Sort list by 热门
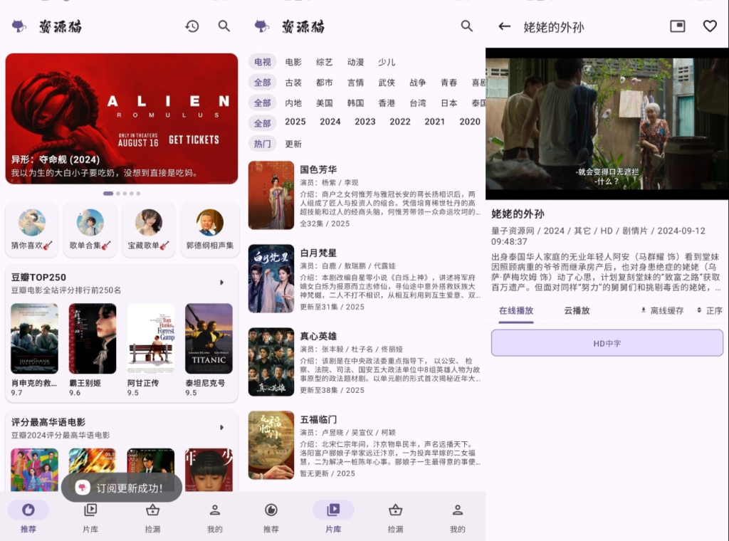The width and height of the screenshot is (729, 541). click(x=262, y=144)
